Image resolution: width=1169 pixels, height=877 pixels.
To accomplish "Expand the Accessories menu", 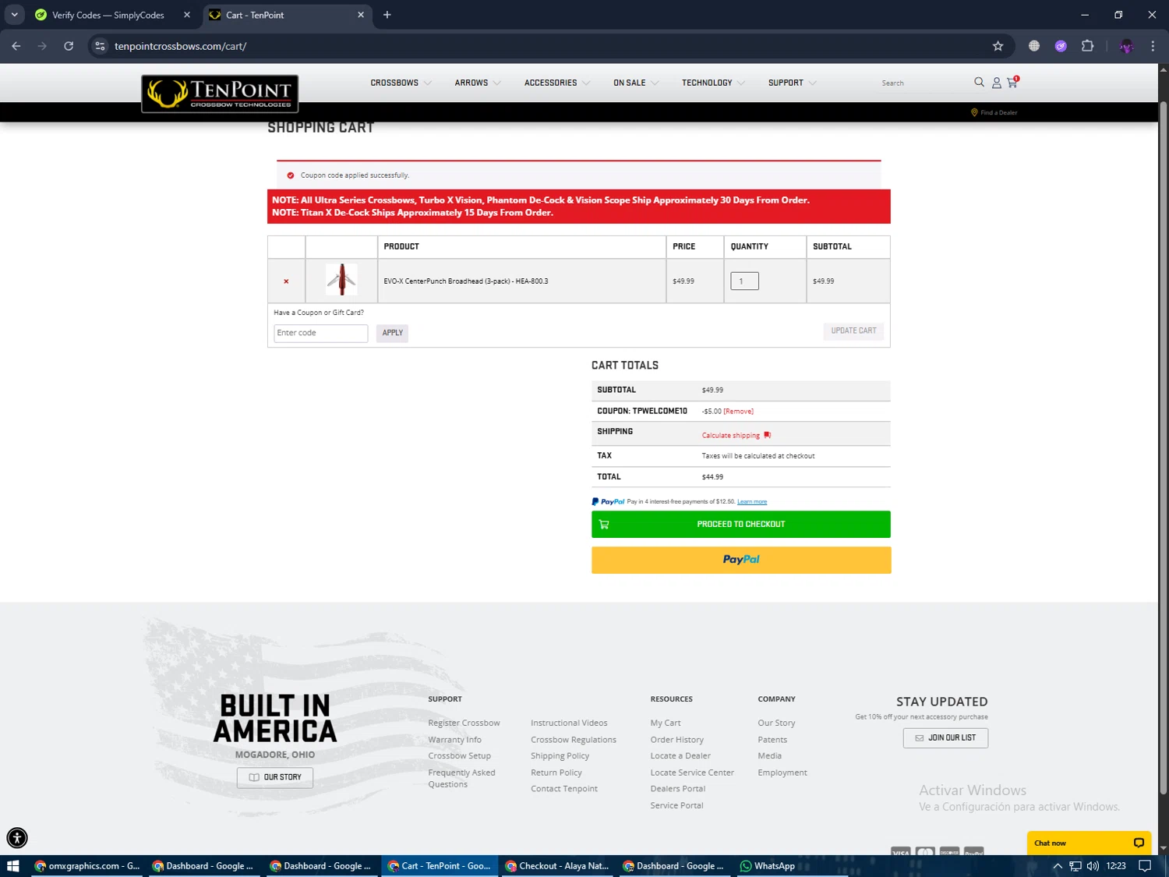I will coord(557,83).
